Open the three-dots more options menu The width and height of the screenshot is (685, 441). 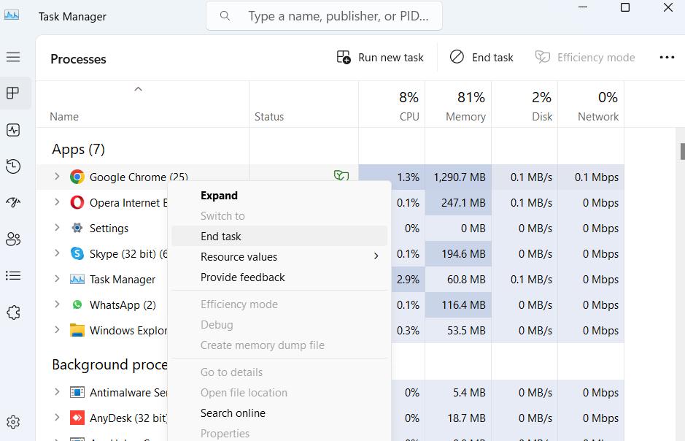coord(667,57)
